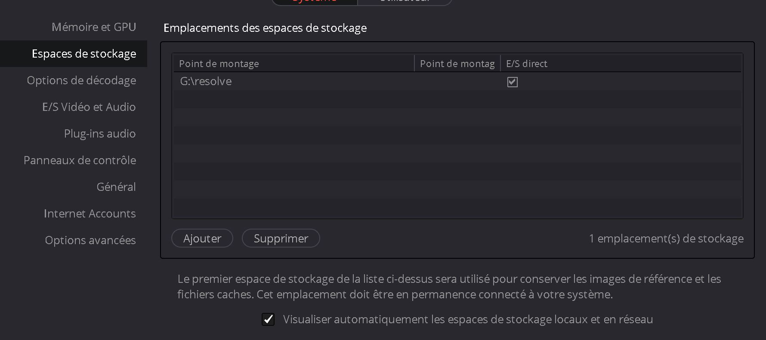The width and height of the screenshot is (766, 340).
Task: Click the Ajouter button
Action: tap(202, 238)
